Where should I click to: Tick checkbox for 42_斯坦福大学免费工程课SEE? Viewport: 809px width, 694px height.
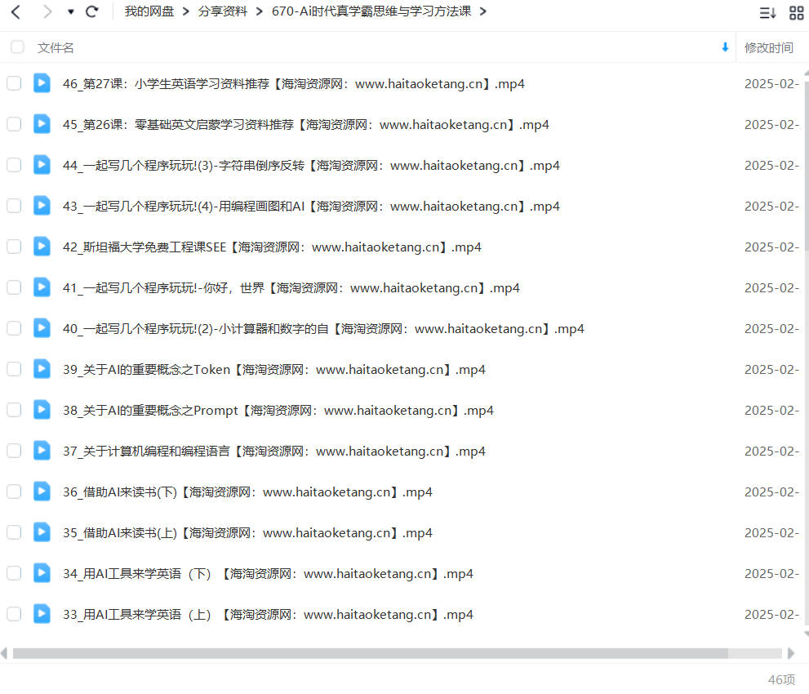click(14, 247)
